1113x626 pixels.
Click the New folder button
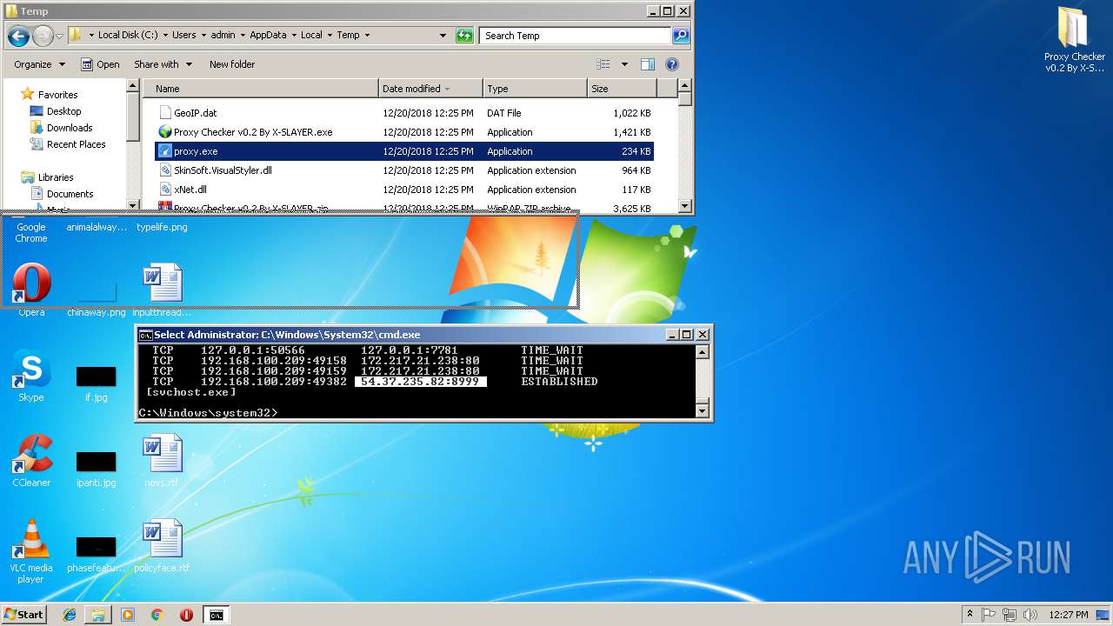point(232,64)
